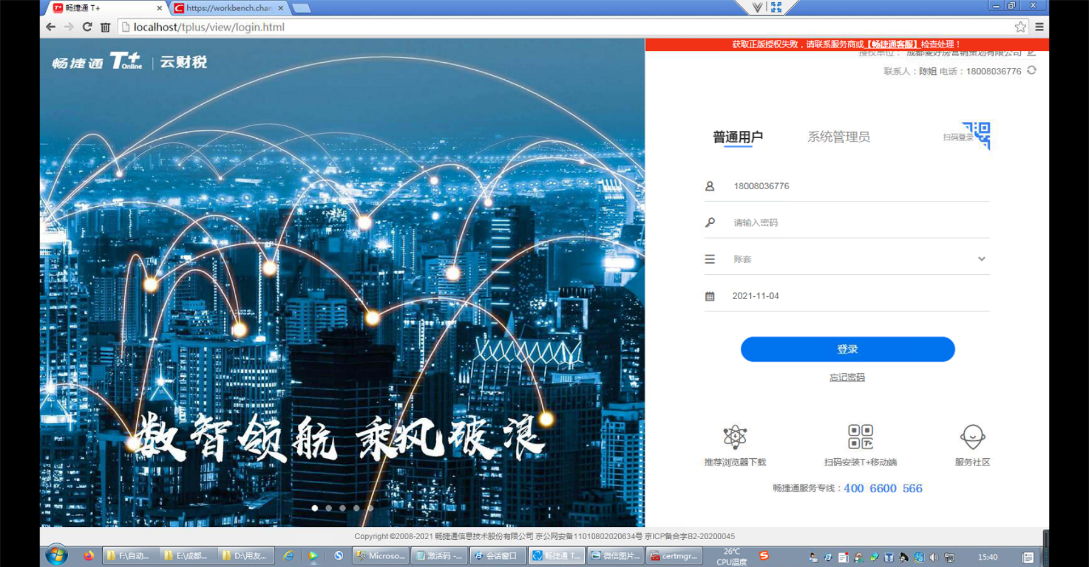Click the hotline number 400 6600 566
This screenshot has height=567, width=1089.
coord(883,488)
